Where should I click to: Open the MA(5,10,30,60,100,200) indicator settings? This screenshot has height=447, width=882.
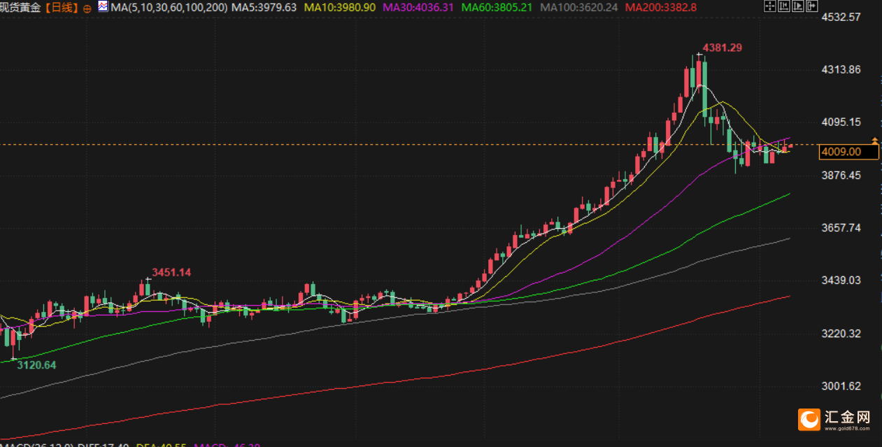[169, 8]
